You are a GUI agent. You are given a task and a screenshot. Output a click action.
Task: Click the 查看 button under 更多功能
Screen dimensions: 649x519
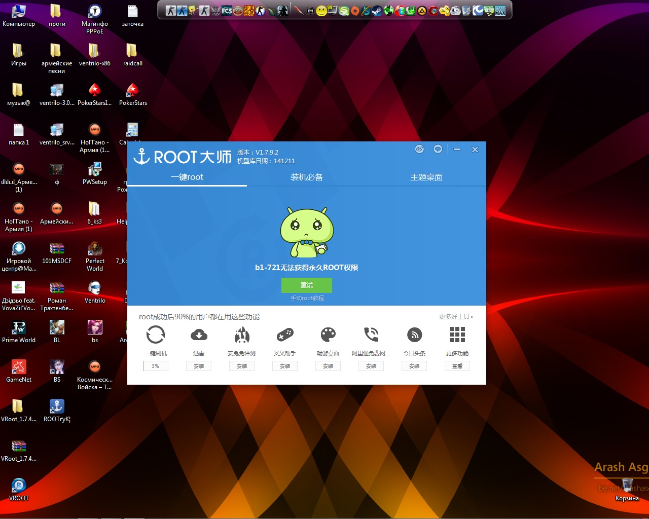point(457,366)
